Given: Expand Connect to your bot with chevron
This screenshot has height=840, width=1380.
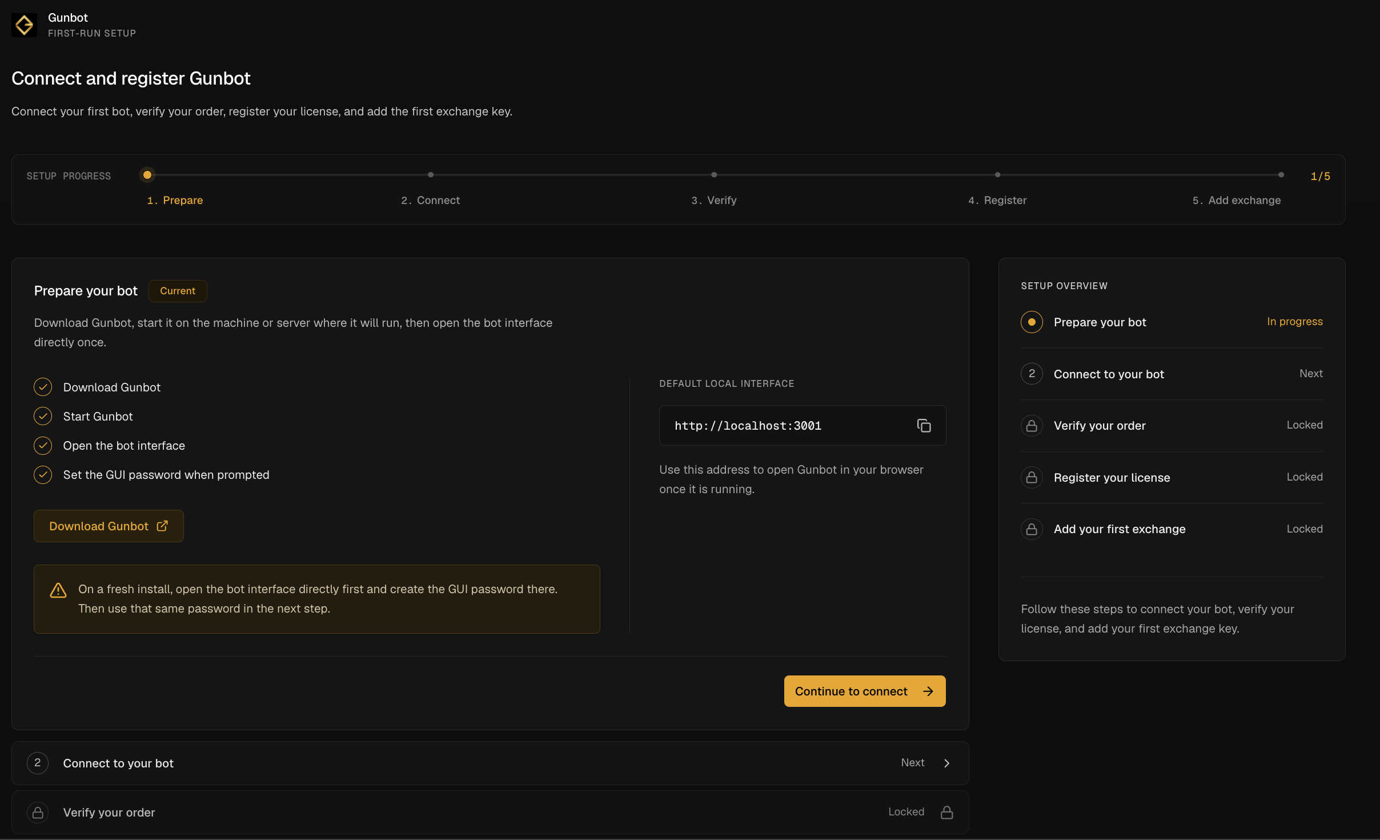Looking at the screenshot, I should click(x=946, y=763).
